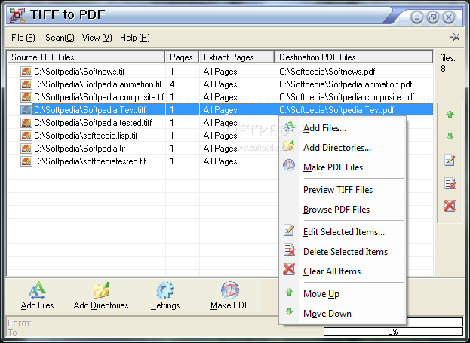Screen dimensions: 470x343
Task: Click file icon beside Softpedia Test.tiff
Action: (26, 110)
